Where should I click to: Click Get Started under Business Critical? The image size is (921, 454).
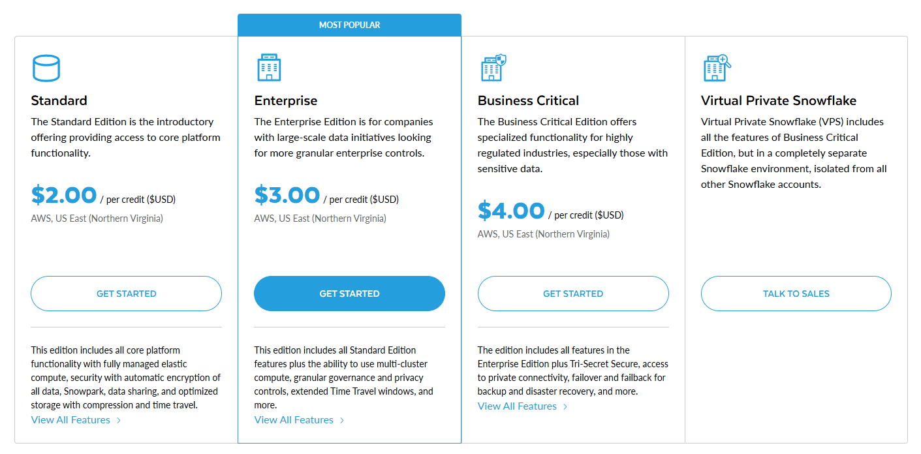573,294
